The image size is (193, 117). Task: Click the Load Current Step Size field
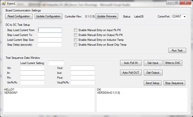[50, 40]
